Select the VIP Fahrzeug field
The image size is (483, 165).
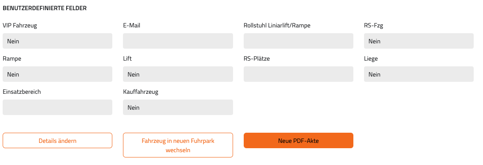pyautogui.click(x=57, y=41)
